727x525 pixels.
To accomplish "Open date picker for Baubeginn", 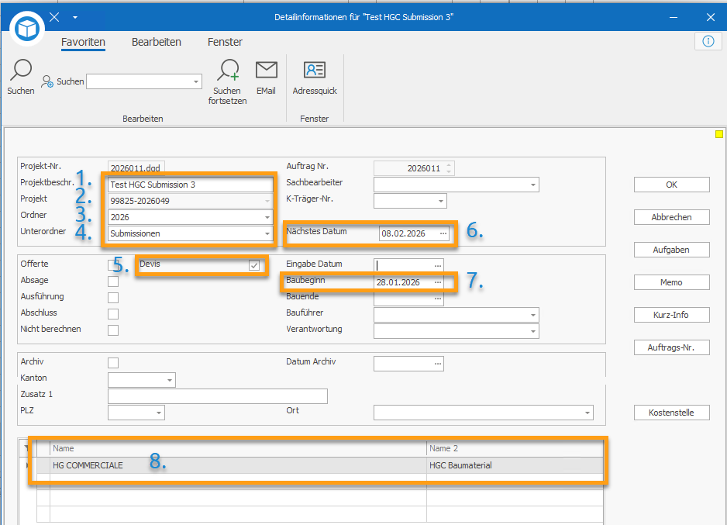I will [x=438, y=282].
